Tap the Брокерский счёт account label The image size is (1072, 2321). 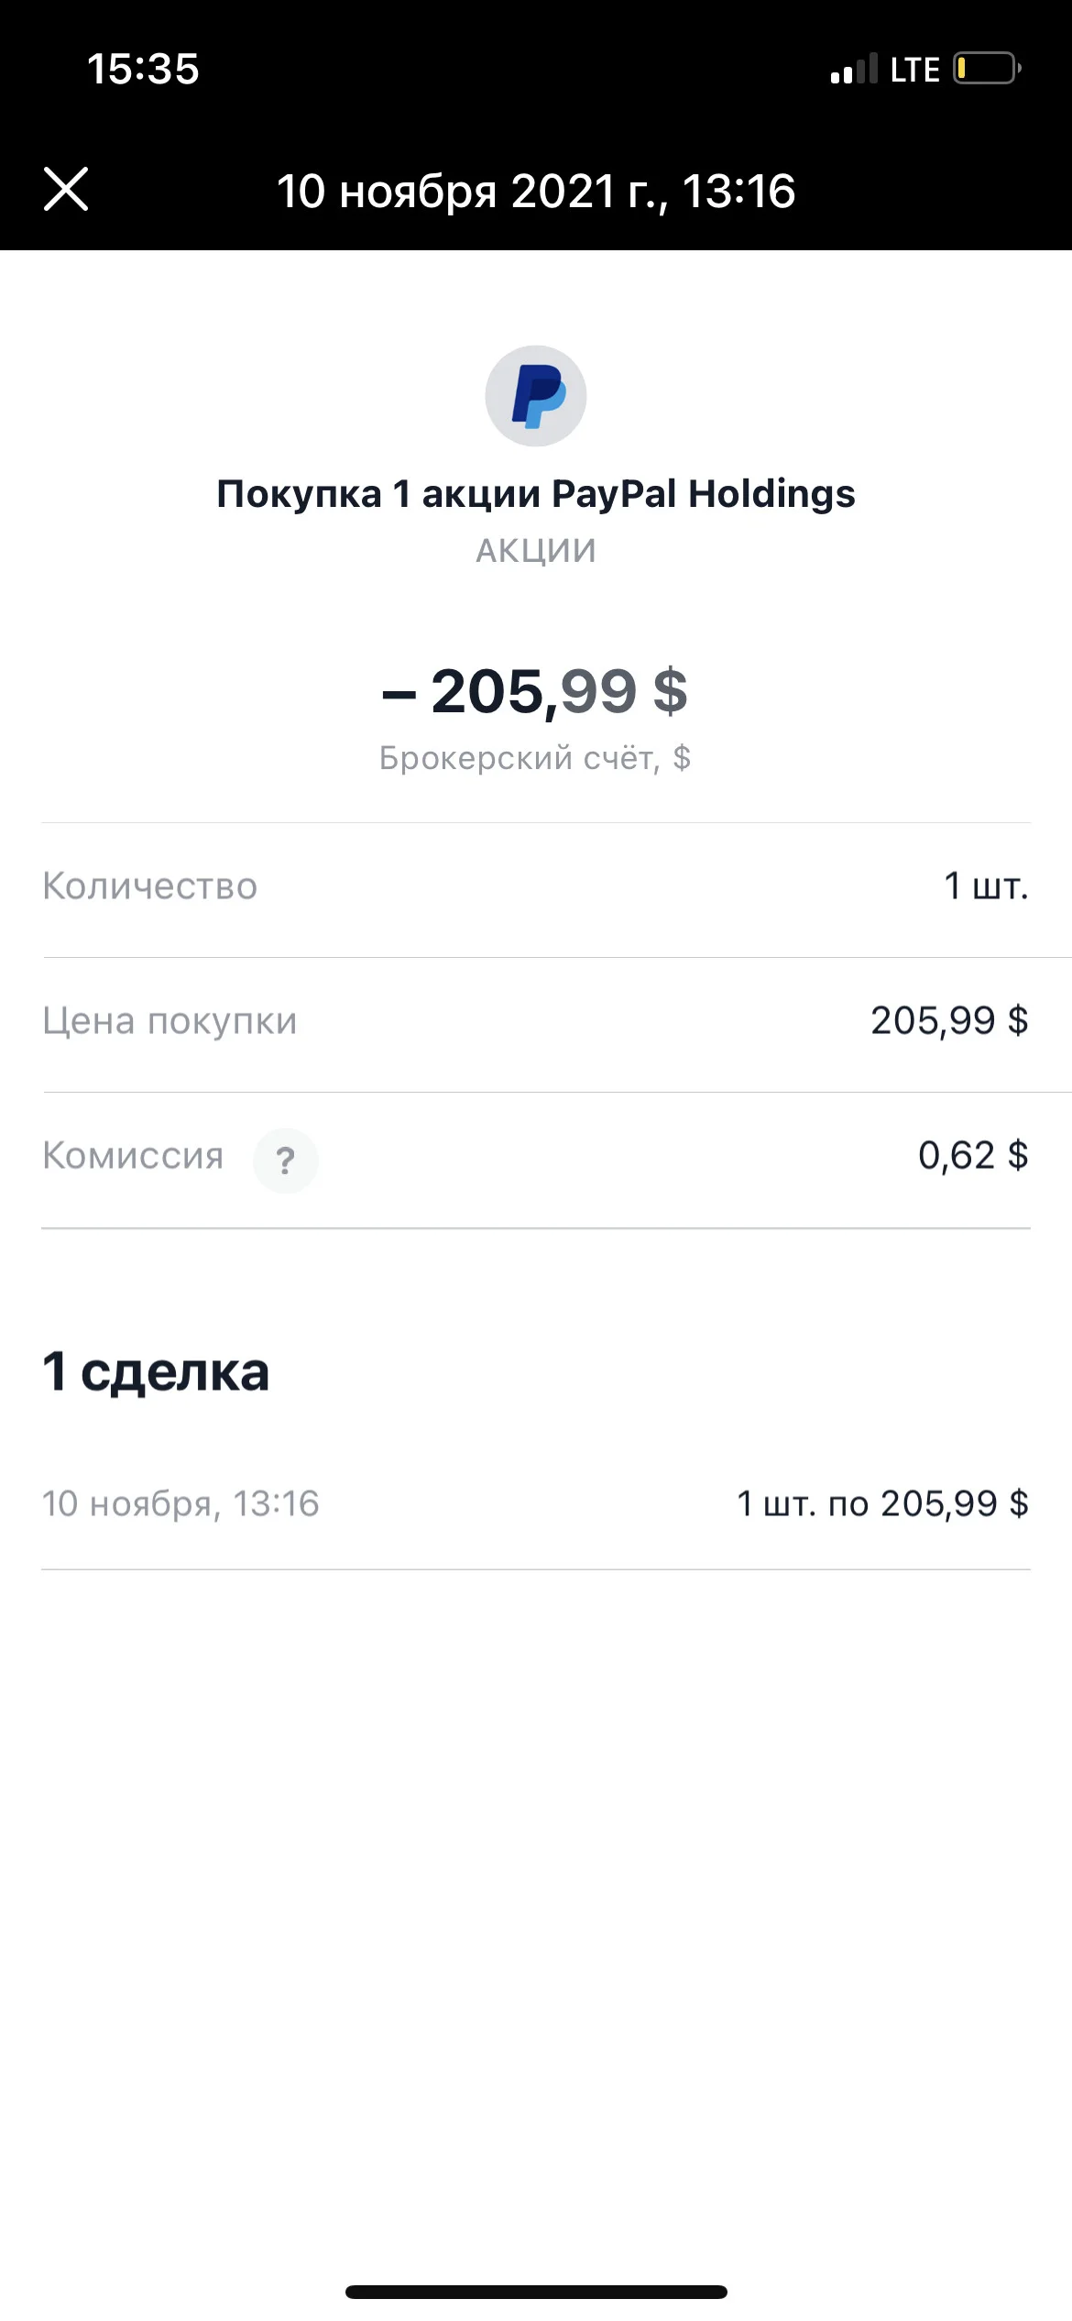[x=535, y=758]
